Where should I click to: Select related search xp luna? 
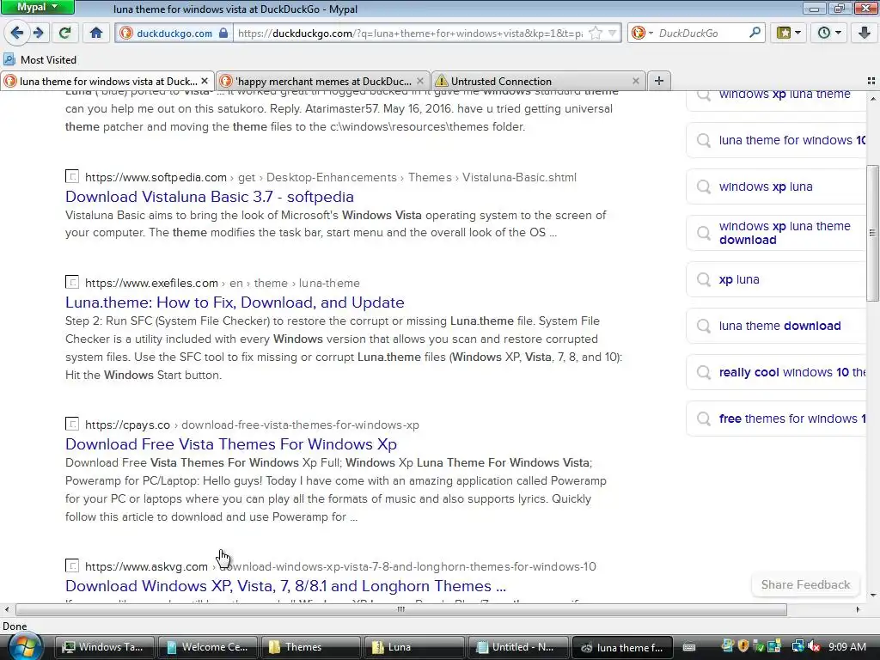[x=776, y=279]
